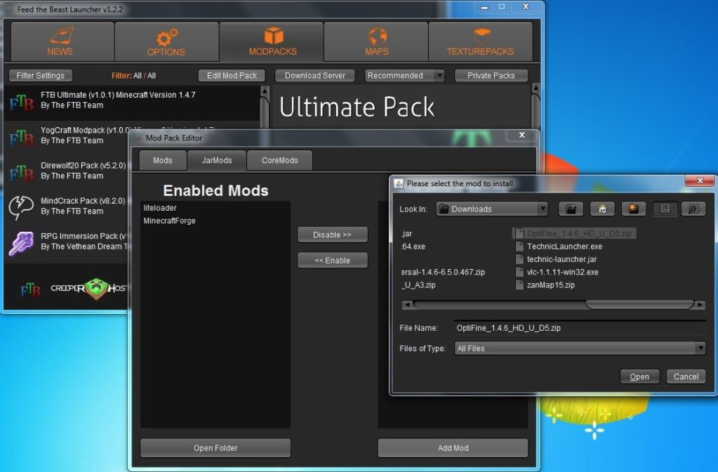Create a new folder in the file chooser
This screenshot has height=472, width=718.
(x=634, y=209)
